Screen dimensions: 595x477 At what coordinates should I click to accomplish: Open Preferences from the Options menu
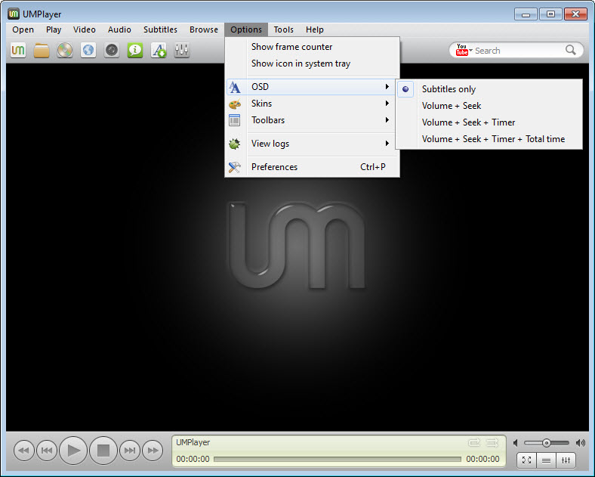(274, 167)
